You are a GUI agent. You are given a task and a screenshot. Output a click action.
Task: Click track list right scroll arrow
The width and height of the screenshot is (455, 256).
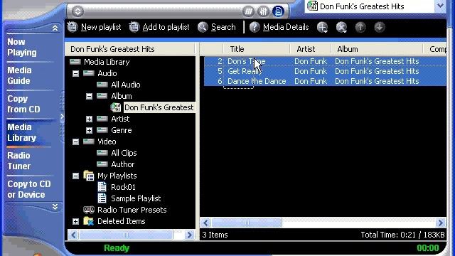(440, 223)
